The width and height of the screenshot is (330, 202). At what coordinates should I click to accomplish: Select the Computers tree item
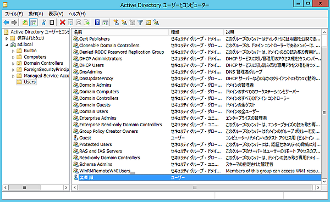35,57
